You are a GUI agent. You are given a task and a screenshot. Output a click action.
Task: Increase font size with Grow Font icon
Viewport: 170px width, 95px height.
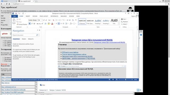pos(44,20)
